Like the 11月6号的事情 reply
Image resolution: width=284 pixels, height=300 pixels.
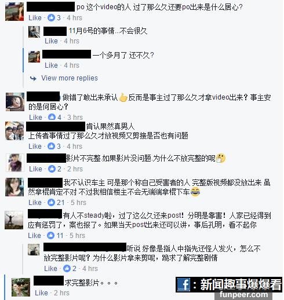[51, 41]
